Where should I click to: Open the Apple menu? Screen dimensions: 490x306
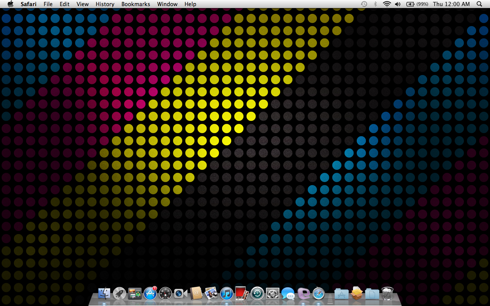(10, 4)
